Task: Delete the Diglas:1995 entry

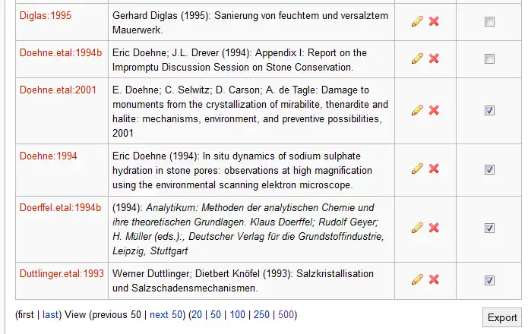Action: click(x=434, y=21)
